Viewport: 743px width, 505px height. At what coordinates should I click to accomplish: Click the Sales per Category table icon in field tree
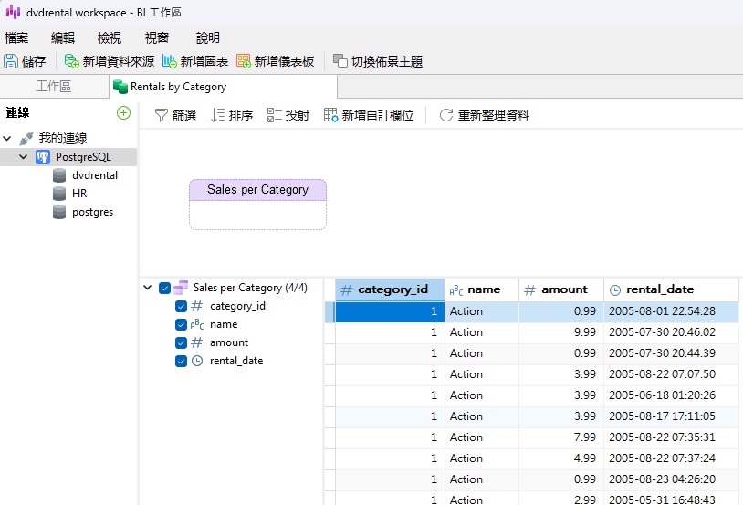pos(181,288)
